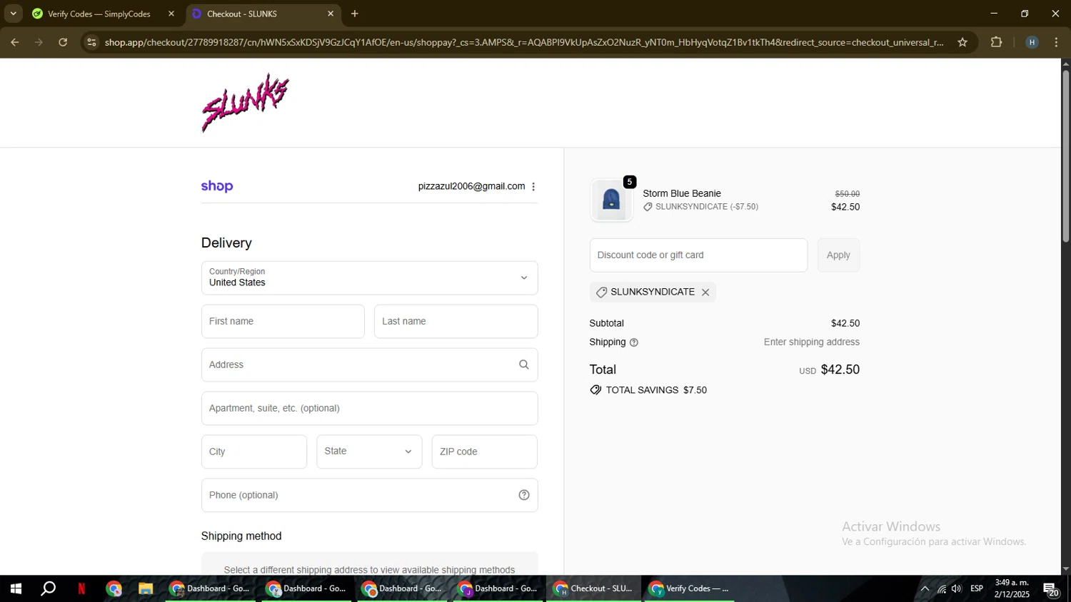
Task: View site information icon in address bar
Action: pos(91,42)
